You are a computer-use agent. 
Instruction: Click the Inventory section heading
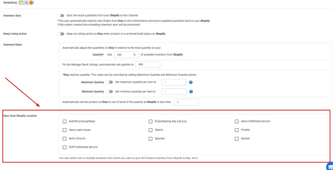10,3
